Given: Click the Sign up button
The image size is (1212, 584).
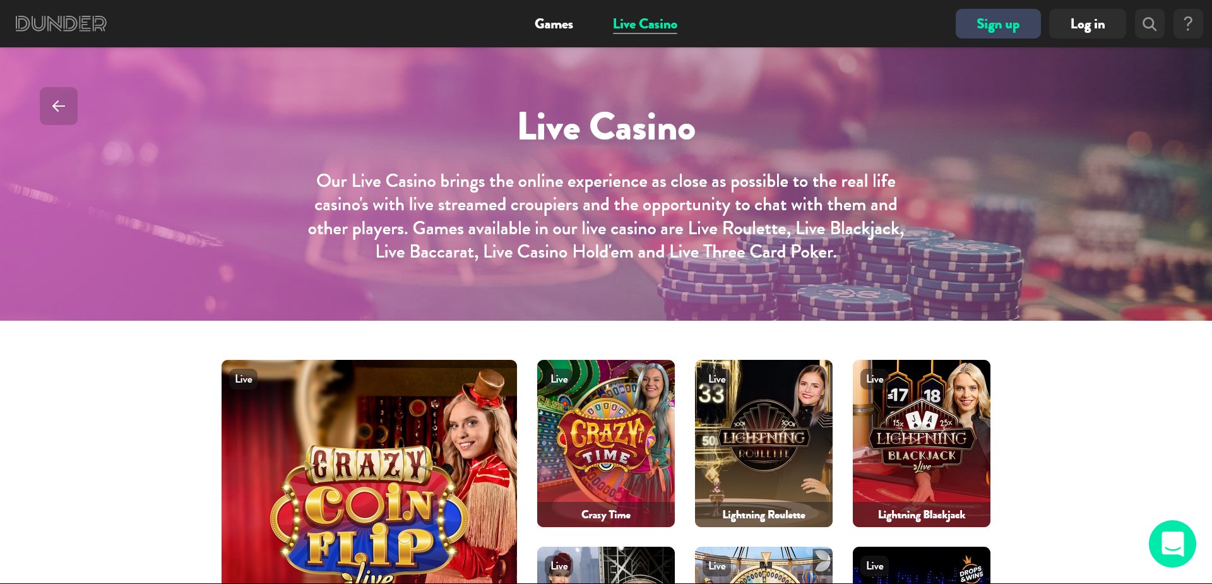Looking at the screenshot, I should pyautogui.click(x=998, y=24).
